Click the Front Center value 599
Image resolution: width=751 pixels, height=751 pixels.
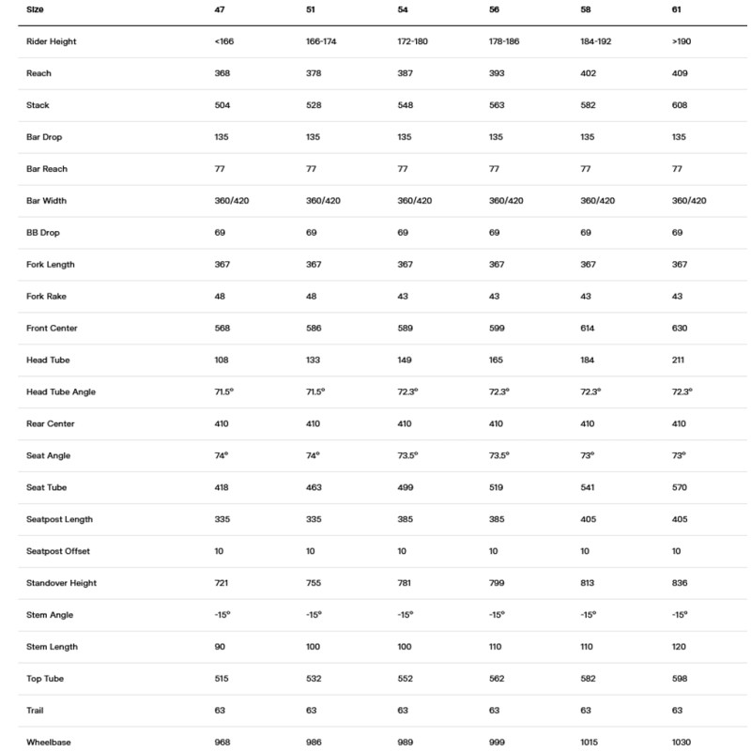point(498,329)
